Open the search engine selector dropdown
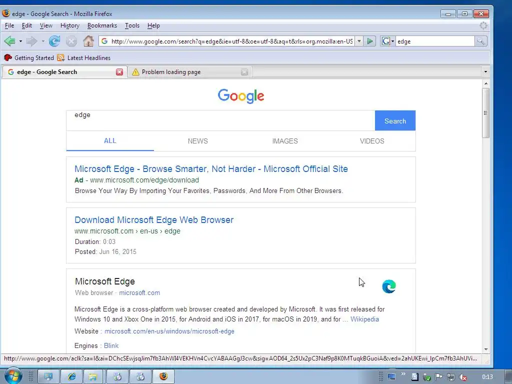The image size is (512, 384). coord(387,41)
